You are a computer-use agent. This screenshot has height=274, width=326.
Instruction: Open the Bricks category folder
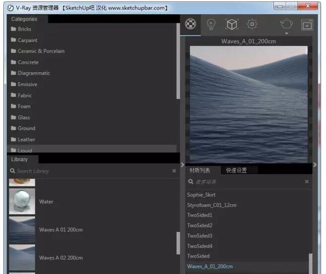(92, 29)
